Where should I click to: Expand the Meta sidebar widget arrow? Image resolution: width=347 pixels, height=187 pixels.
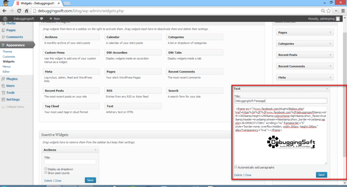tap(330, 78)
